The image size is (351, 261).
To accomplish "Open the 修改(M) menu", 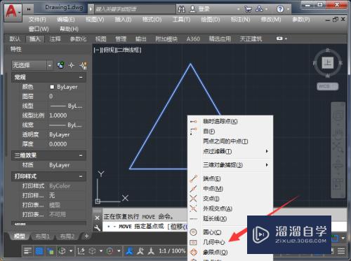I will (x=271, y=20).
